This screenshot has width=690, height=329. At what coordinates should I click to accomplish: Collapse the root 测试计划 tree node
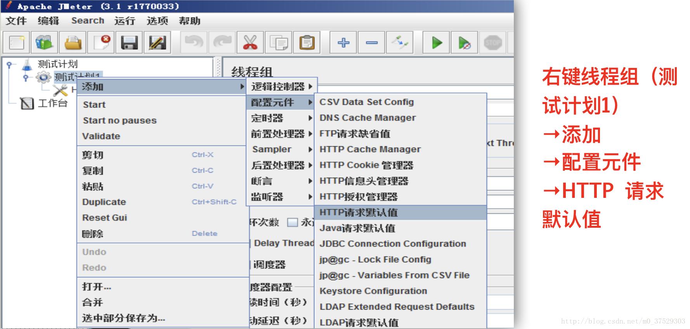(x=9, y=64)
